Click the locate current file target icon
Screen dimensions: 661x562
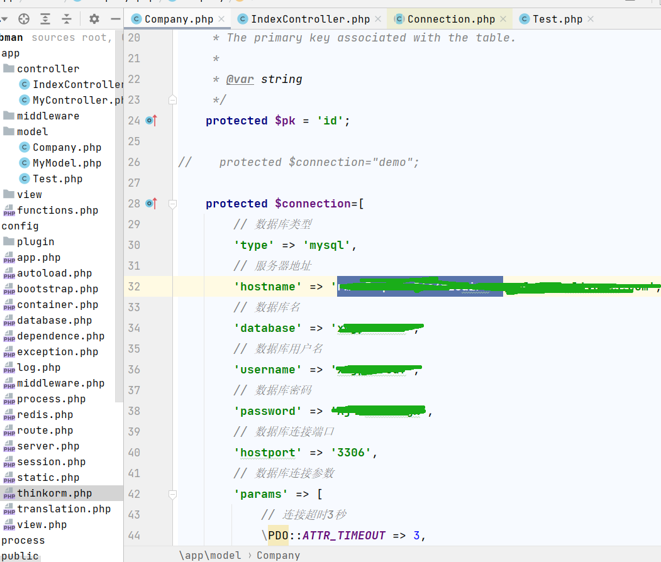pyautogui.click(x=24, y=19)
